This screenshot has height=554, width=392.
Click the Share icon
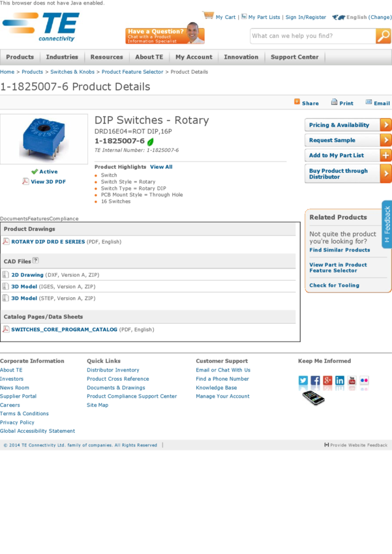tap(297, 102)
